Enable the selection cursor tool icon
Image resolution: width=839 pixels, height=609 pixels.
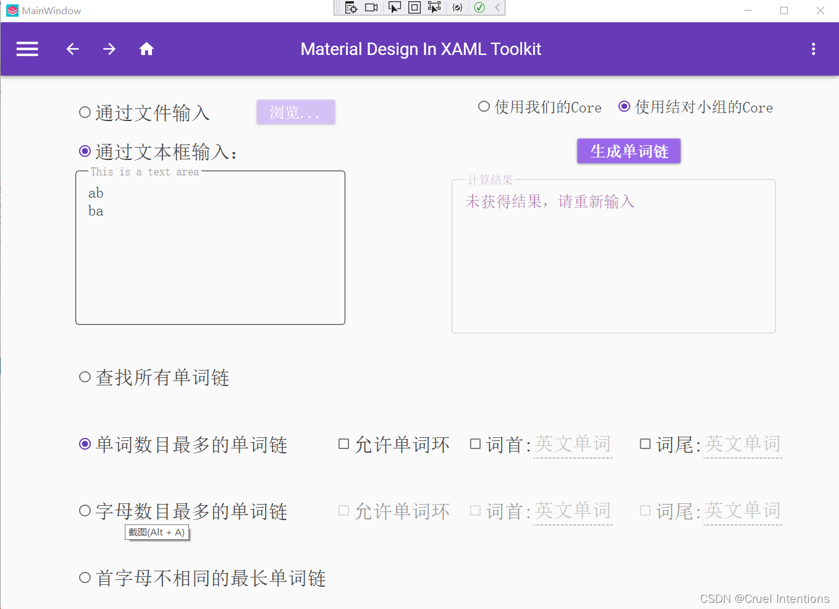tap(395, 7)
